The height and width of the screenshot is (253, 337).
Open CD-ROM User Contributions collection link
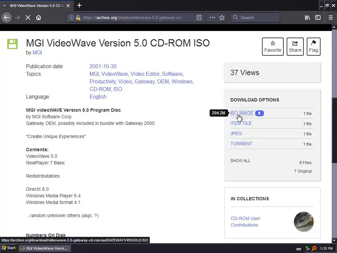click(246, 222)
